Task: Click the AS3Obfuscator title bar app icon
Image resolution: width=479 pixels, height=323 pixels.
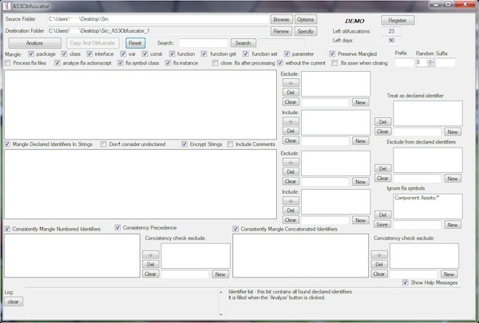Action: 6,6
